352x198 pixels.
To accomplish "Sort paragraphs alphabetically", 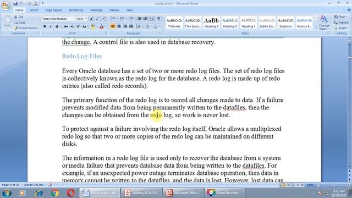I will [x=152, y=19].
